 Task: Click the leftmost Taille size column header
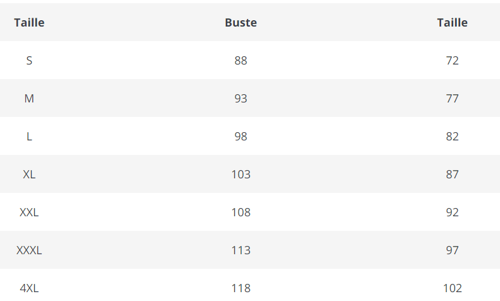tap(29, 23)
